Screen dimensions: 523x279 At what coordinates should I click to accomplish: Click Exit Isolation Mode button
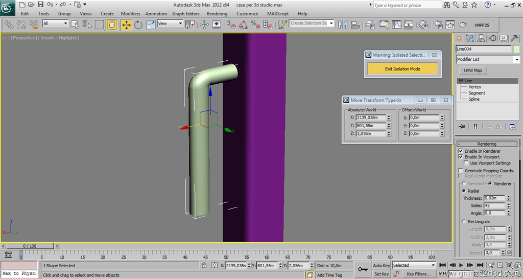coord(402,69)
